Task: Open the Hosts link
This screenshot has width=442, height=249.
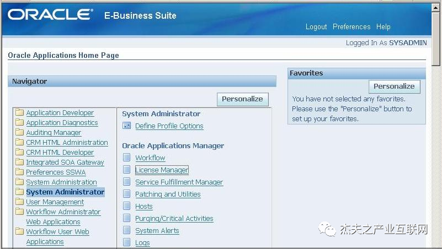Action: coord(144,206)
